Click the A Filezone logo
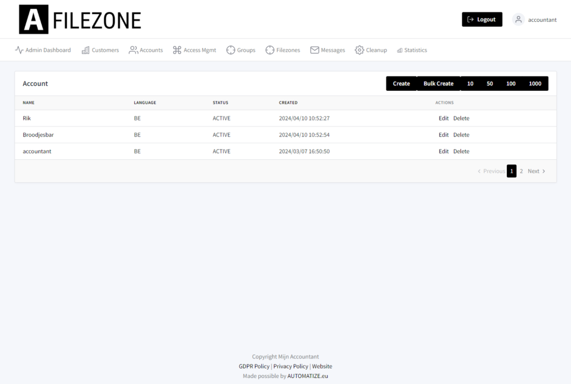The image size is (571, 384). 80,20
